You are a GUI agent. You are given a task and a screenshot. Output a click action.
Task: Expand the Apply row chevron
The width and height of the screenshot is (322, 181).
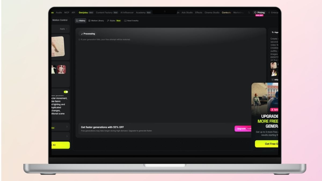point(67,29)
